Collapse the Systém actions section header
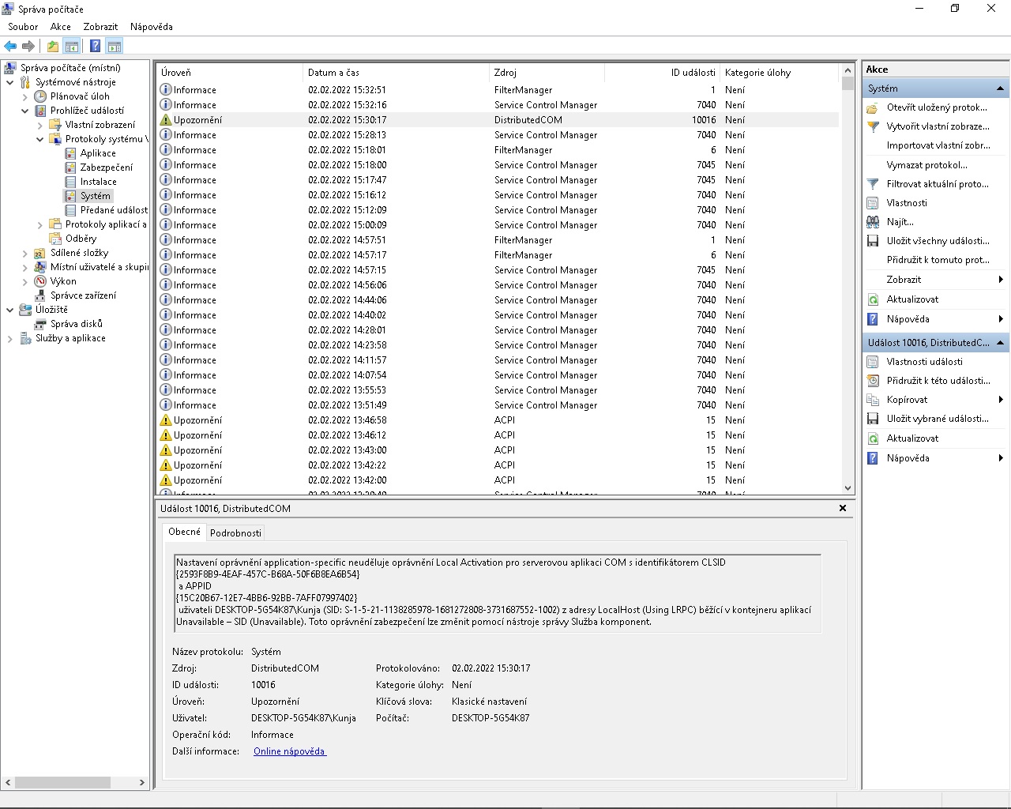Screen dimensions: 1011x809 (x=1000, y=88)
